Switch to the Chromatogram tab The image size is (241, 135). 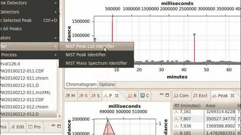click(x=81, y=85)
